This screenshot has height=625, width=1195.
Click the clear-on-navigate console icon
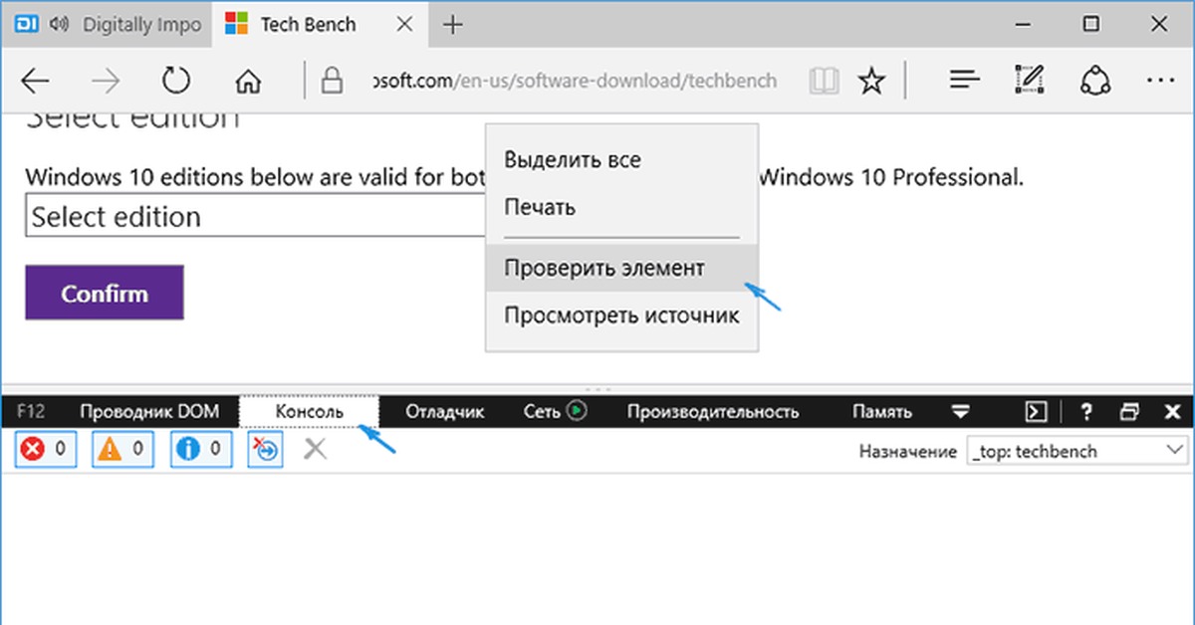pos(267,450)
